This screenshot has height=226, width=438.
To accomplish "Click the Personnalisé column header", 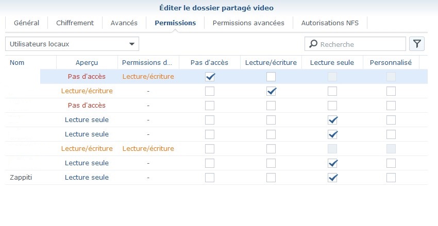I will tap(391, 62).
